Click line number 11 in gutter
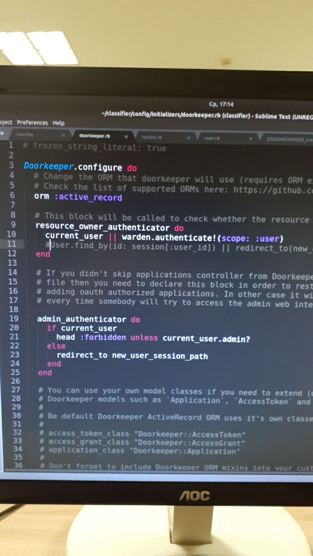This screenshot has width=313, height=556. [12, 244]
